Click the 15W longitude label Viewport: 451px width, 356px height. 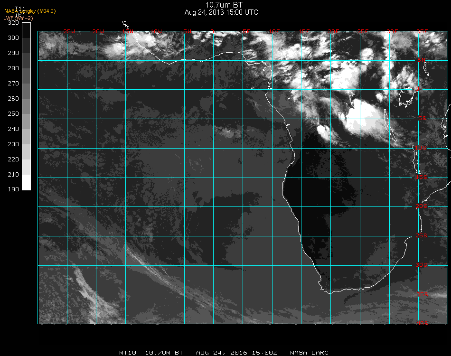[x=127, y=31]
